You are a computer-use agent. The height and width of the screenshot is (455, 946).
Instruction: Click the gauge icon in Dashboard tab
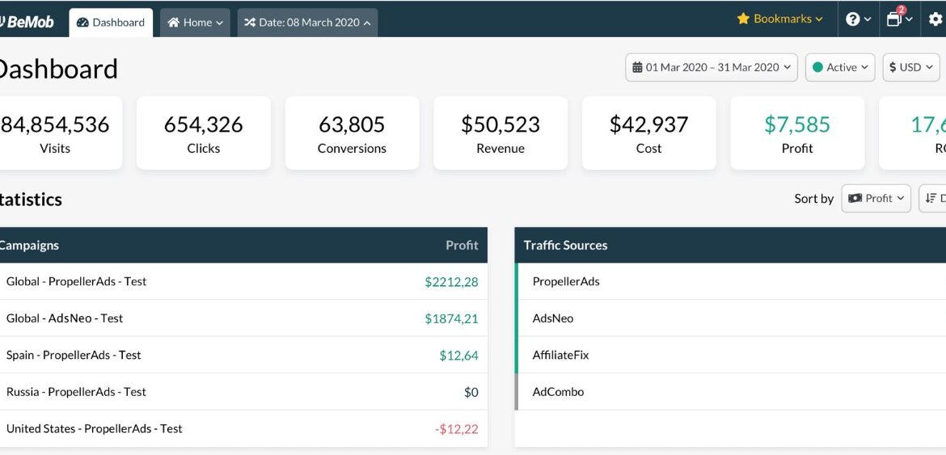(x=82, y=23)
